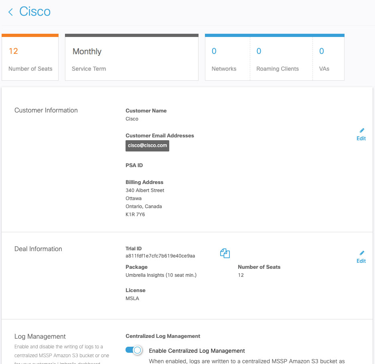This screenshot has width=375, height=364.
Task: Click the Customer Email Addresses label
Action: tap(160, 136)
